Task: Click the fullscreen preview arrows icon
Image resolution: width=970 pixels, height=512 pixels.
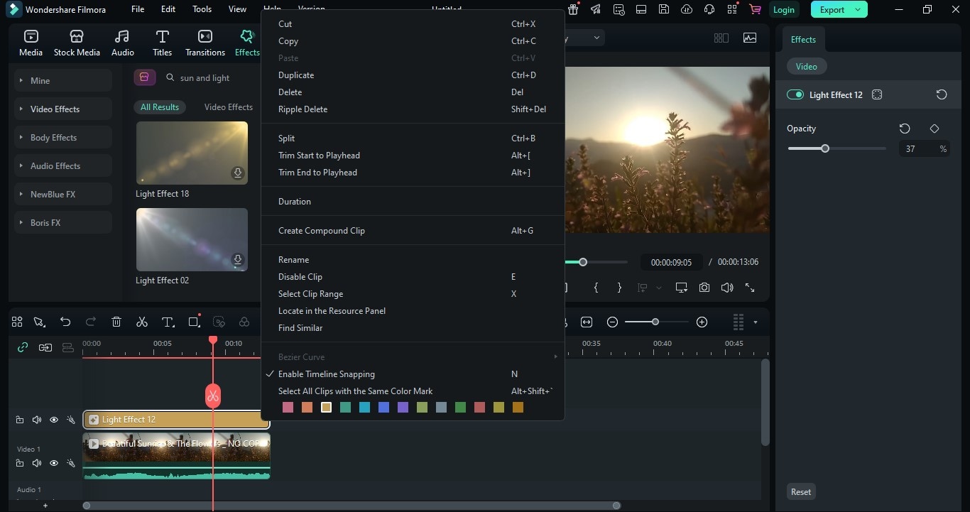Action: [x=749, y=288]
